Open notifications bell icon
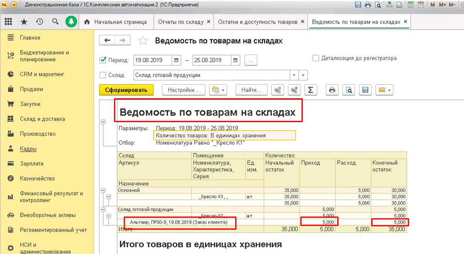464x254 pixels. (x=71, y=22)
